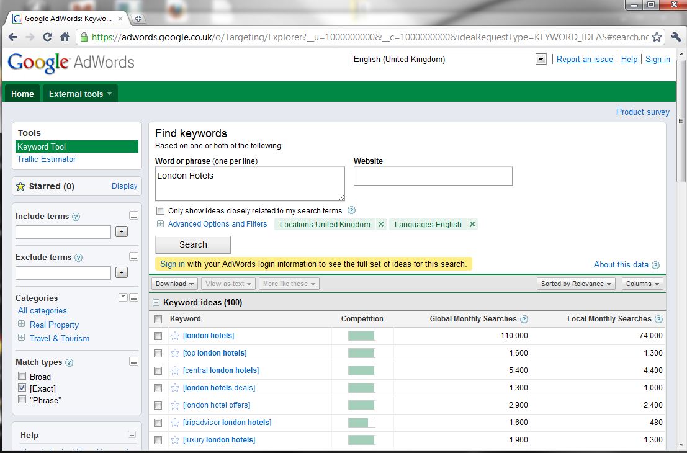Star the [top london hotels] keyword
Screen dimensions: 687x453
coord(175,353)
